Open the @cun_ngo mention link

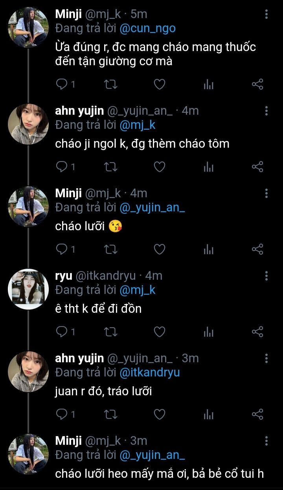tap(147, 28)
